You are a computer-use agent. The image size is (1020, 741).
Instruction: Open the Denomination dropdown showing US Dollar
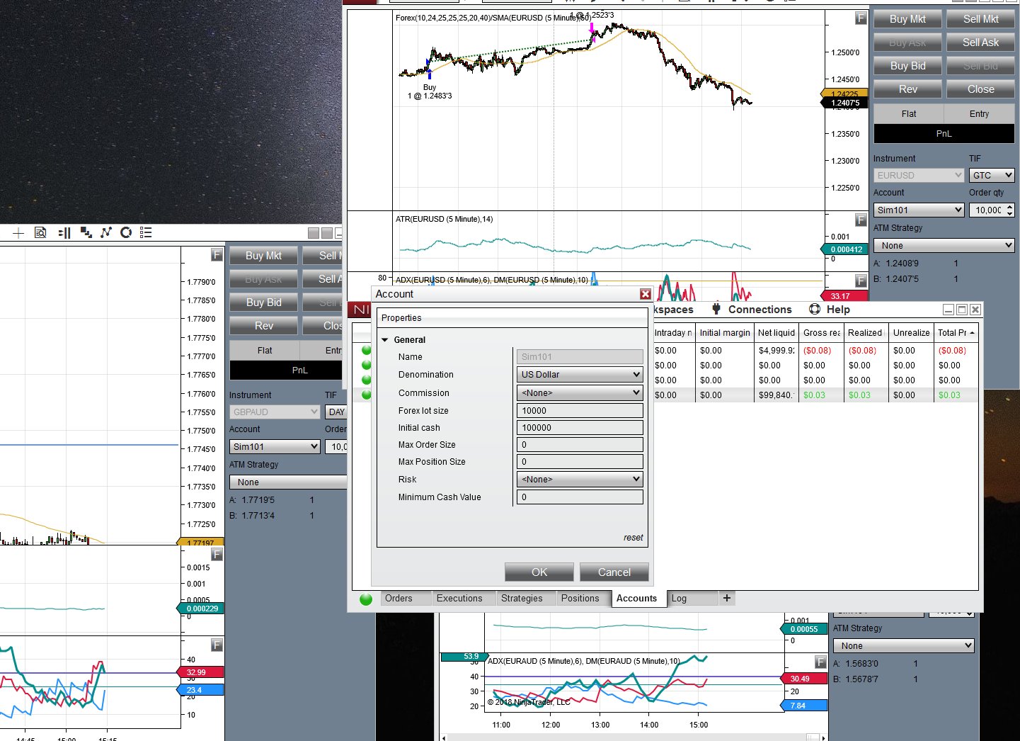(580, 375)
